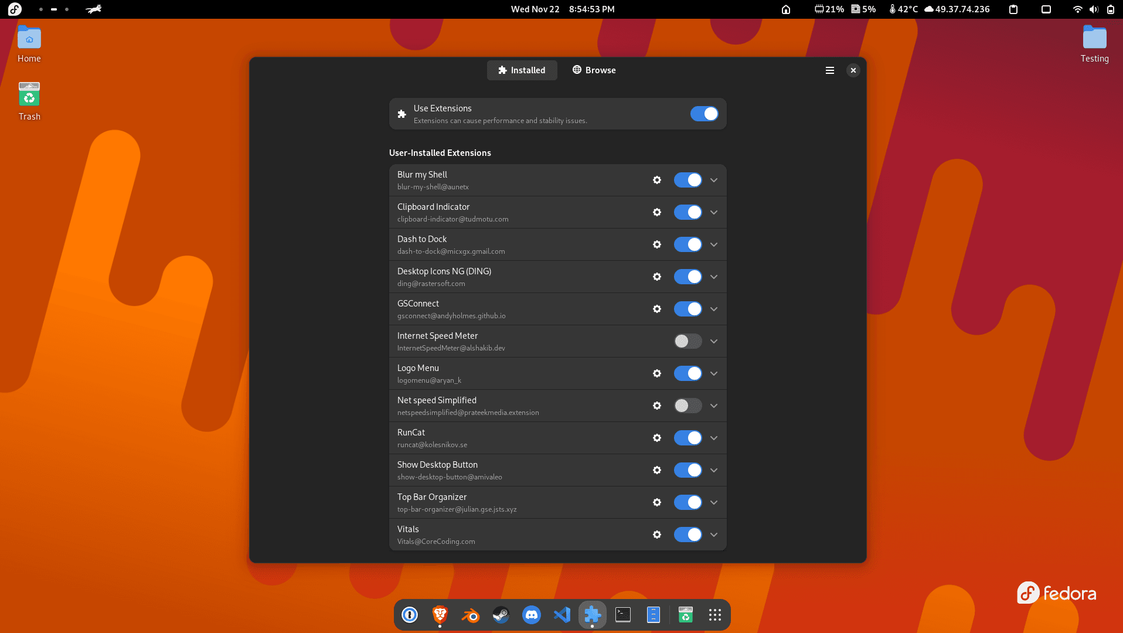Click the 42°C temperature reading
Image resolution: width=1123 pixels, height=633 pixels.
coord(903,9)
